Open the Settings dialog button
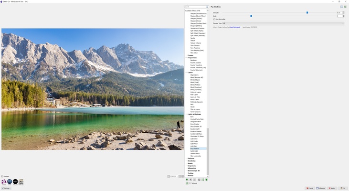This screenshot has width=349, height=191. [6, 188]
